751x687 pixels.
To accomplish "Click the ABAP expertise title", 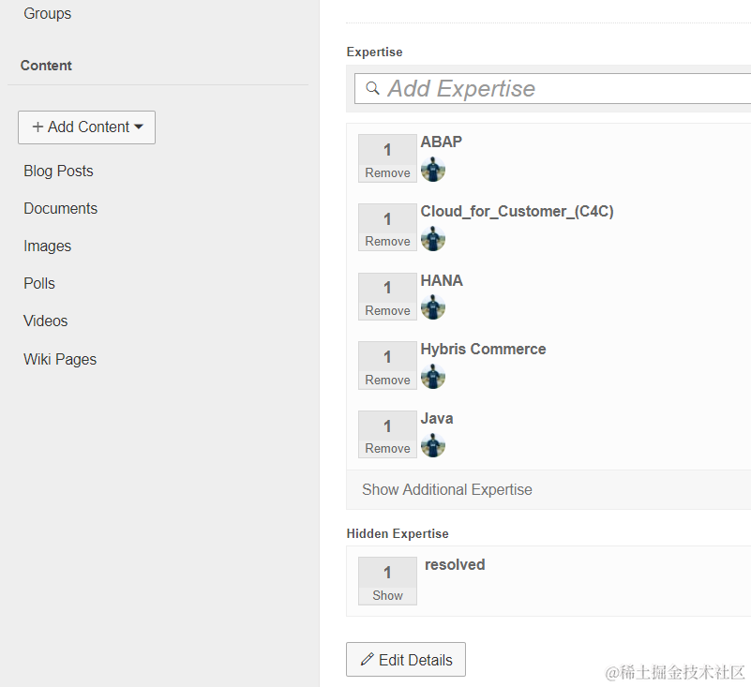I will pyautogui.click(x=441, y=142).
